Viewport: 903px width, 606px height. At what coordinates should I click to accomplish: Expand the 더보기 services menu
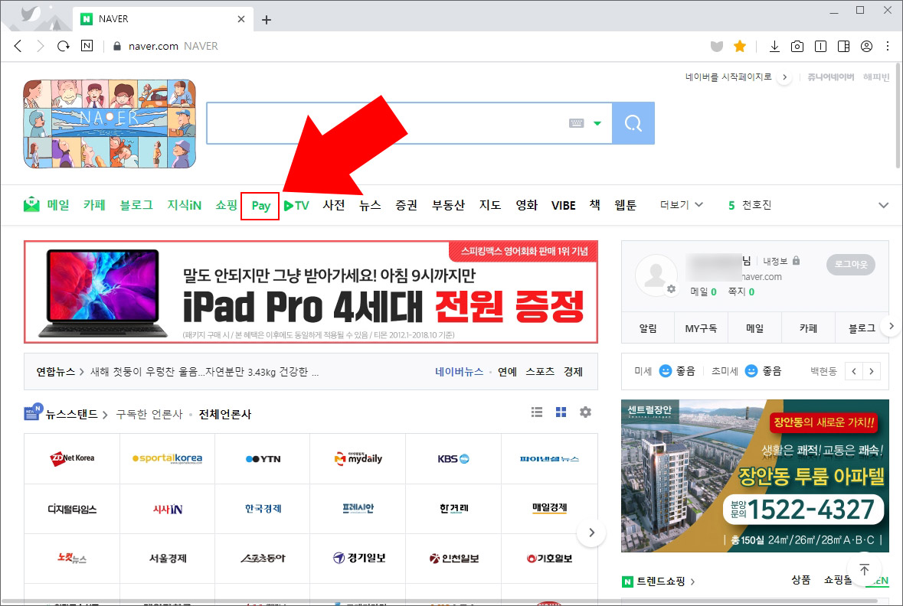click(682, 205)
